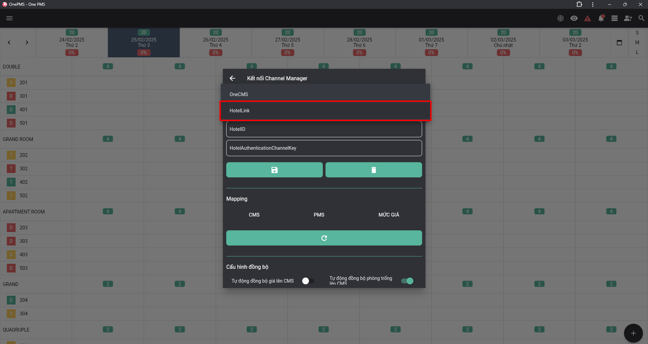Image resolution: width=648 pixels, height=344 pixels.
Task: Click the D icon for room 303
Action: click(11, 241)
